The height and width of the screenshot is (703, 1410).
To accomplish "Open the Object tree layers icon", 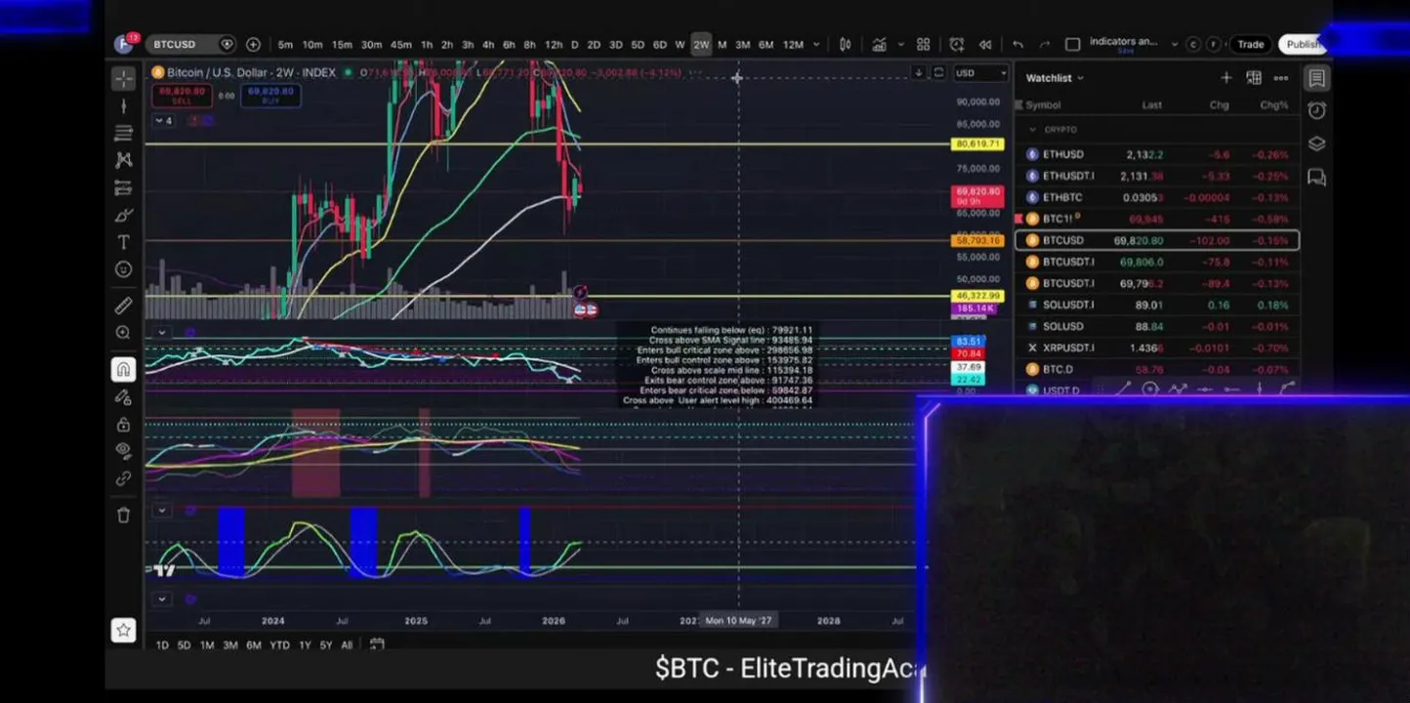I will pyautogui.click(x=1316, y=144).
